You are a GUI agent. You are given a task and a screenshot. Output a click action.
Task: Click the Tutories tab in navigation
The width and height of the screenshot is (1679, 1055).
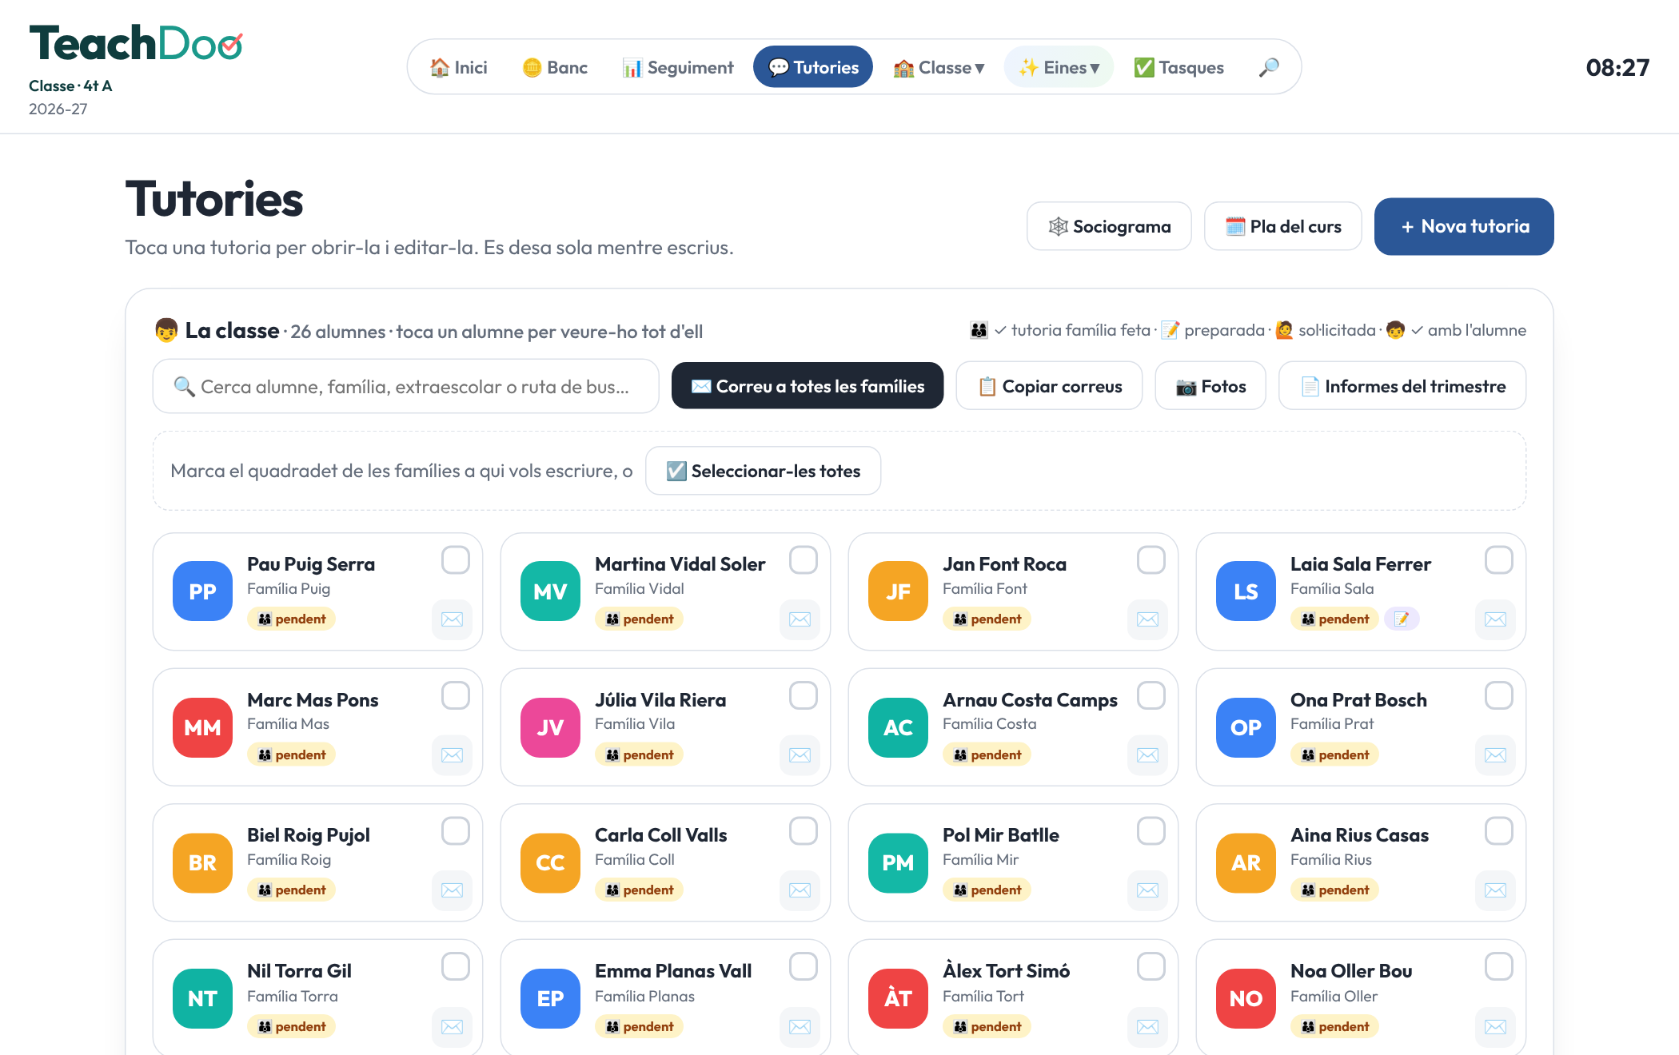point(813,67)
